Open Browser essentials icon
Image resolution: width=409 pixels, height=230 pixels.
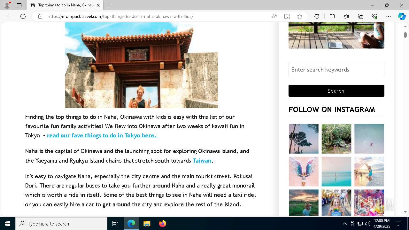point(374,16)
